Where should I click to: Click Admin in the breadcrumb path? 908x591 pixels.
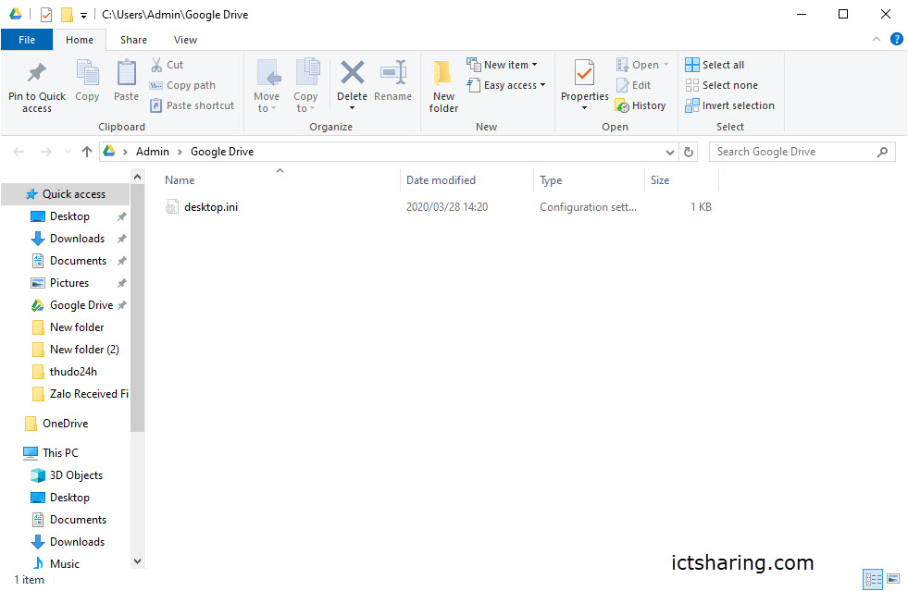click(153, 152)
